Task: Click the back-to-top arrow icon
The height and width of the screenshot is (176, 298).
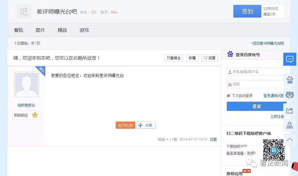Action: click(290, 140)
